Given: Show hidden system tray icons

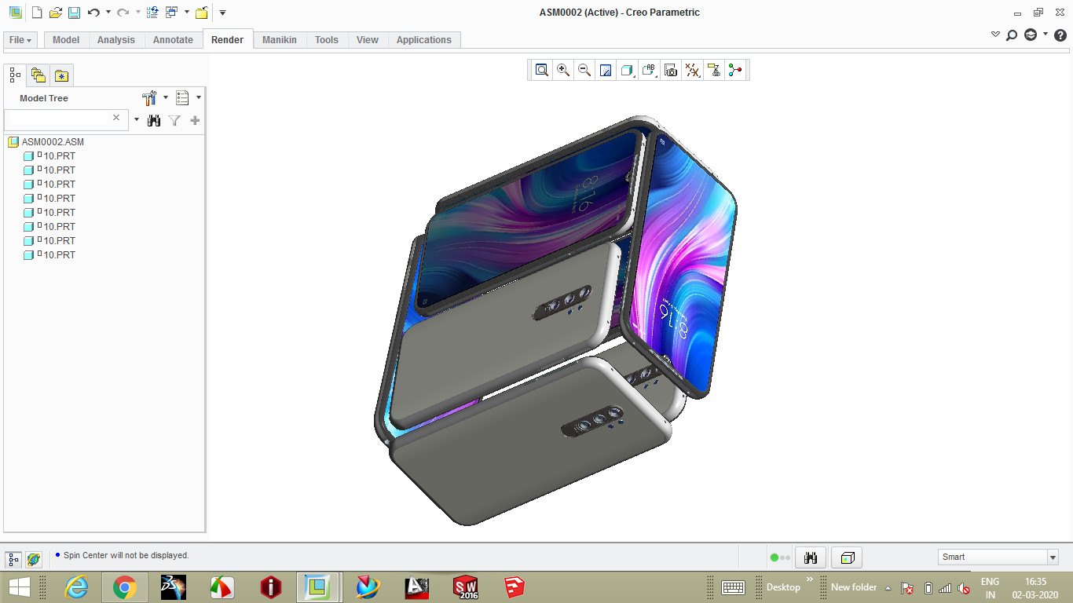Looking at the screenshot, I should (888, 587).
